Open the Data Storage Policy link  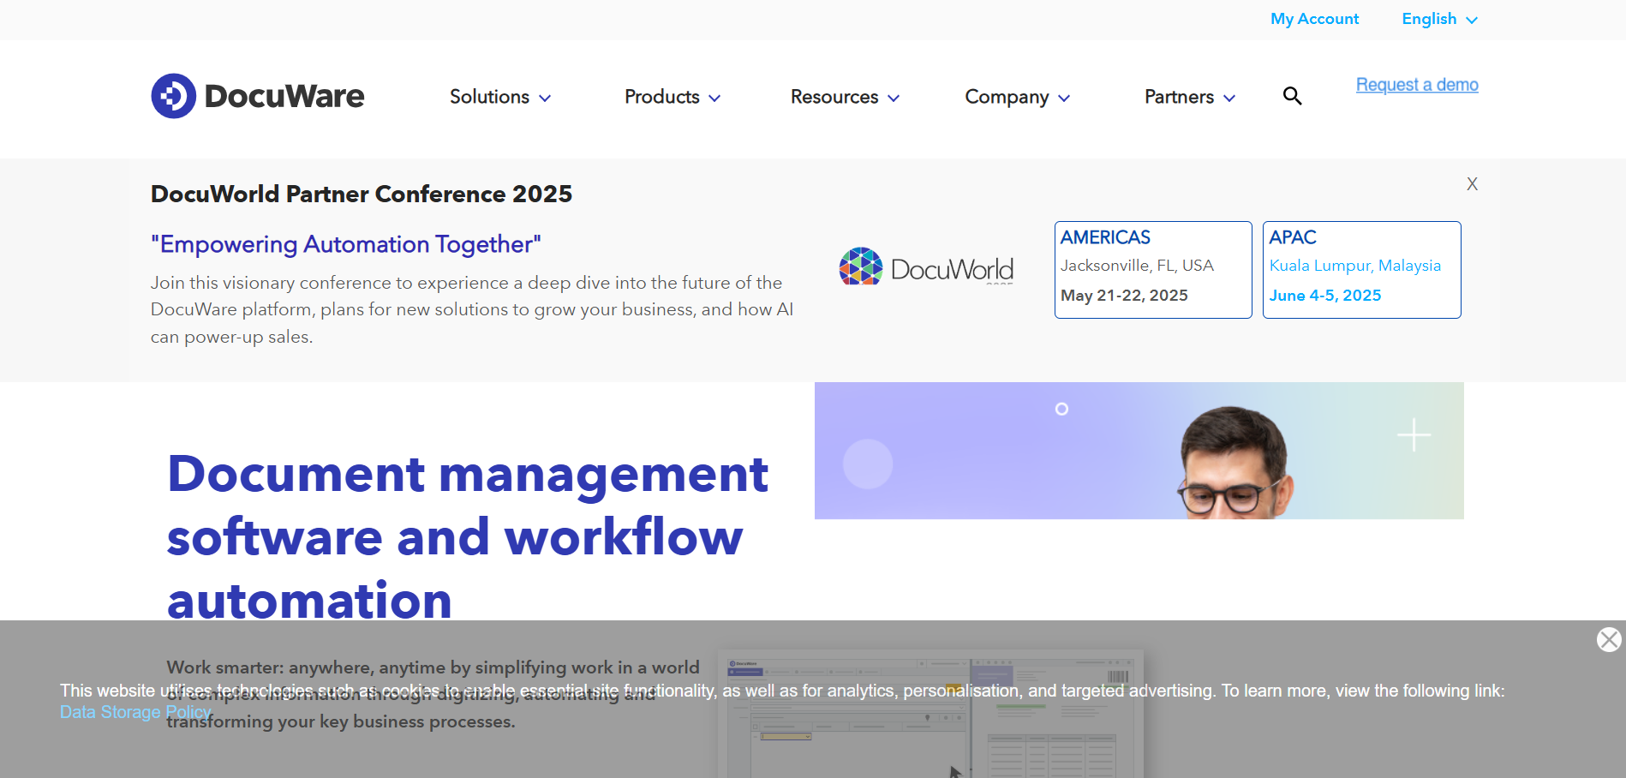[x=135, y=712]
